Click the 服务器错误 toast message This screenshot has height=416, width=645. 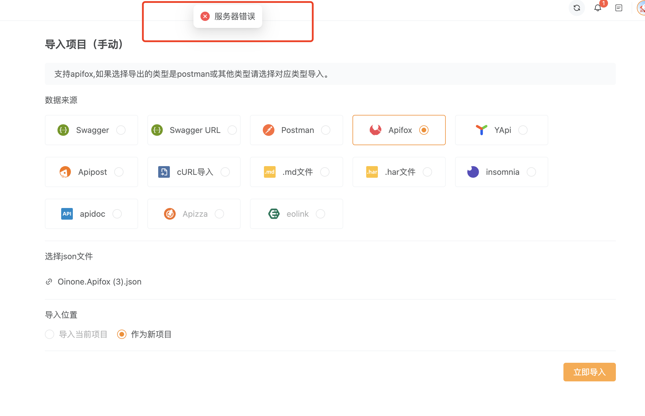[x=228, y=16]
